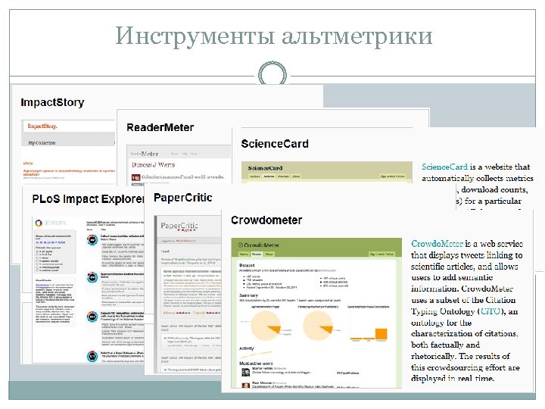Click first user avatar under Most active users

point(246,372)
